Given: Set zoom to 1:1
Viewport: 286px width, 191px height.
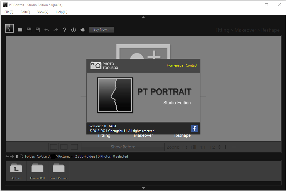Looking at the screenshot, I should 203,147.
